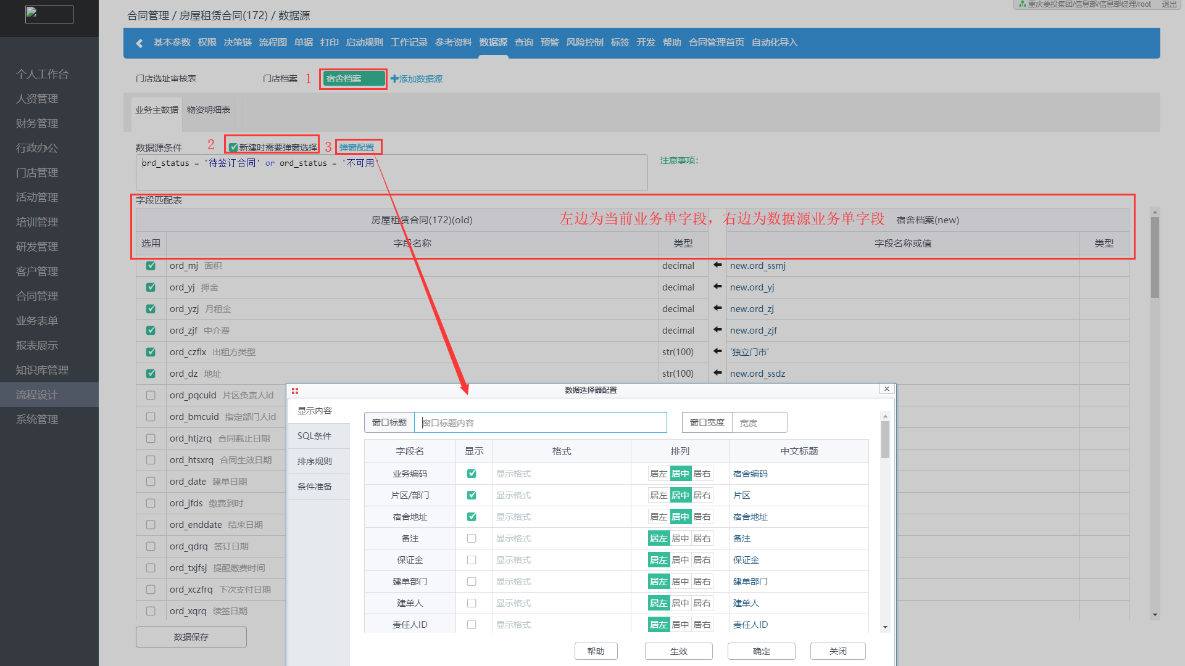1185x666 pixels.
Task: Click arrow icon beside new.ord_ssmj mapping
Action: point(717,265)
